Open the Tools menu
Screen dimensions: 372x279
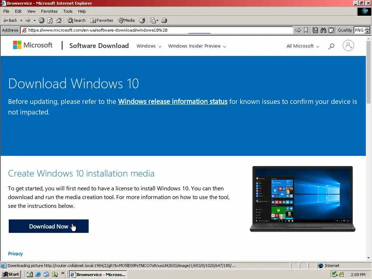coord(68,11)
